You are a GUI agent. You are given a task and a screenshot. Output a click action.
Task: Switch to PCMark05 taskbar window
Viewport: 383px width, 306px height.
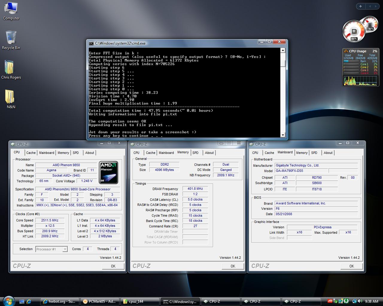pyautogui.click(x=99, y=302)
